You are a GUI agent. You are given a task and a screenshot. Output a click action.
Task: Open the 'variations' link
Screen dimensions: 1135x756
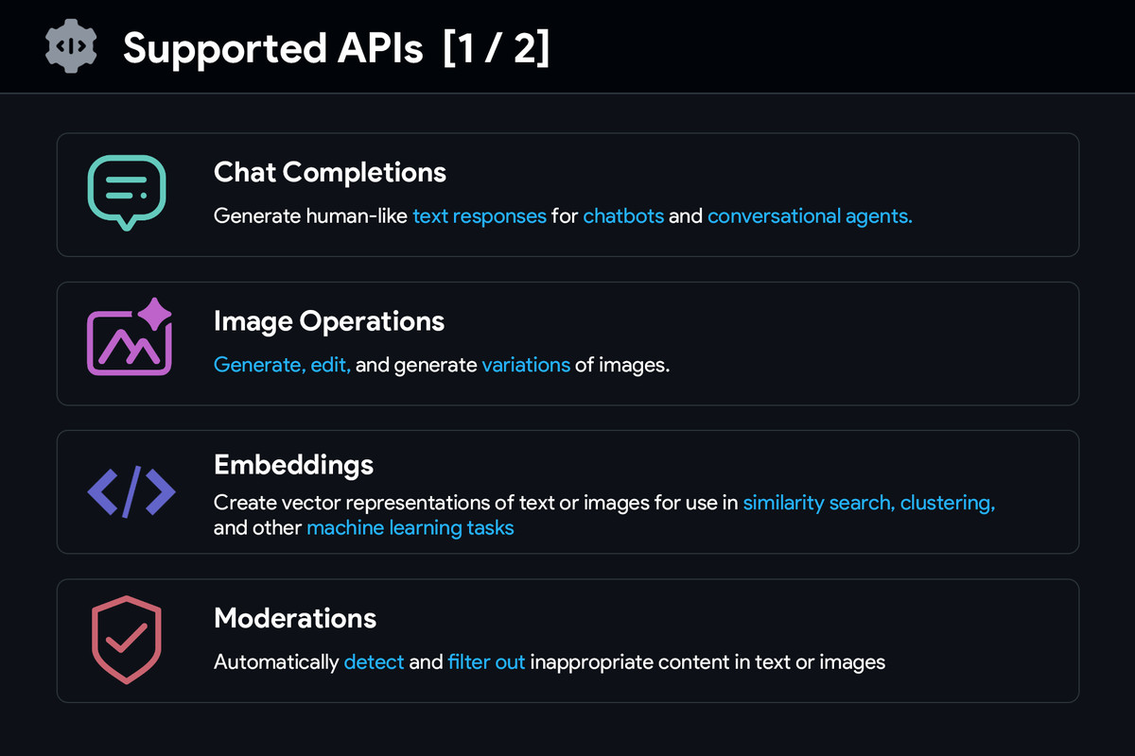click(x=526, y=365)
